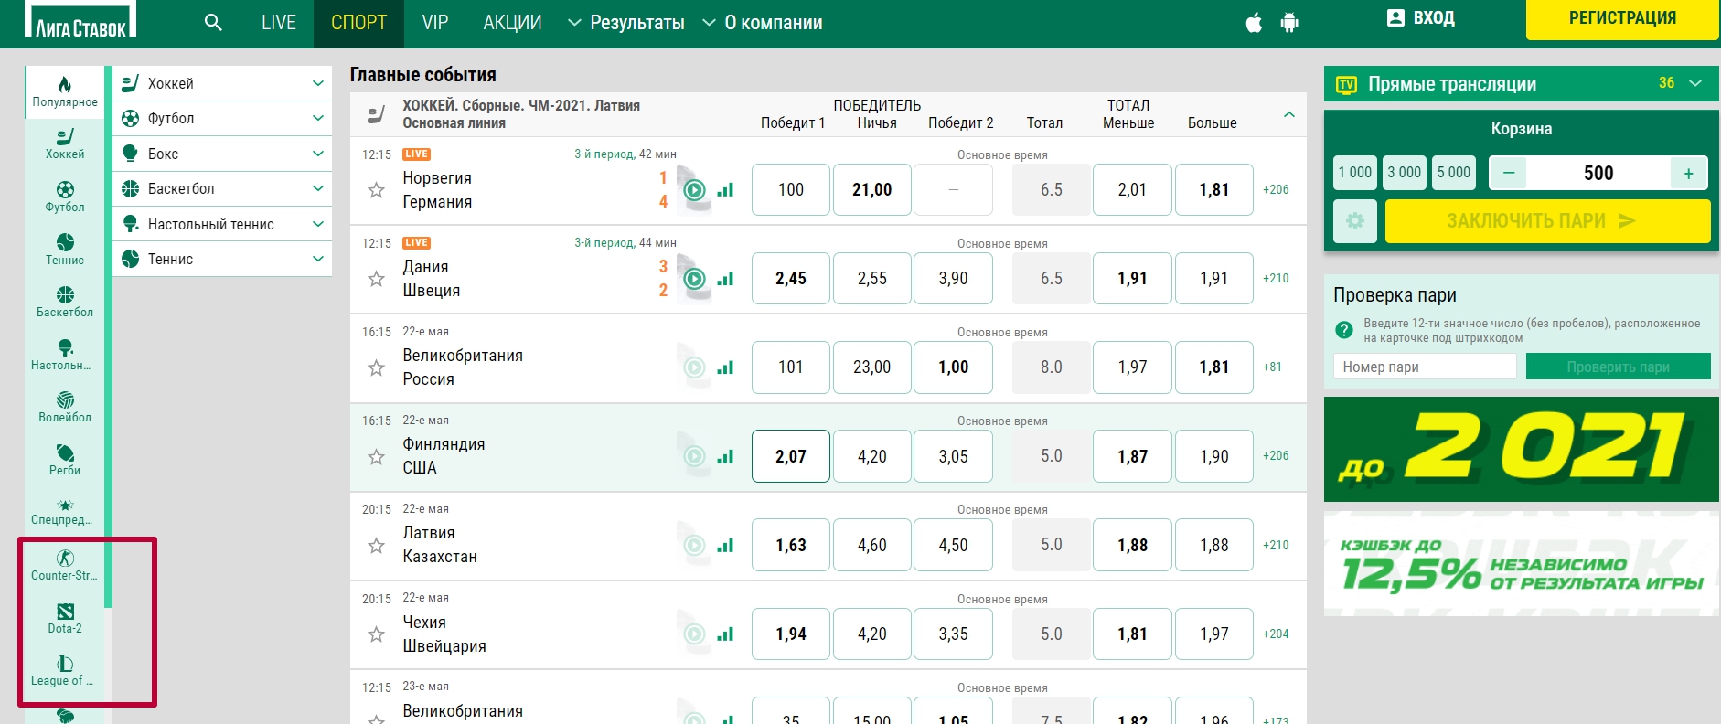Add Finland vs USA to favorites
1721x724 pixels.
(x=376, y=456)
